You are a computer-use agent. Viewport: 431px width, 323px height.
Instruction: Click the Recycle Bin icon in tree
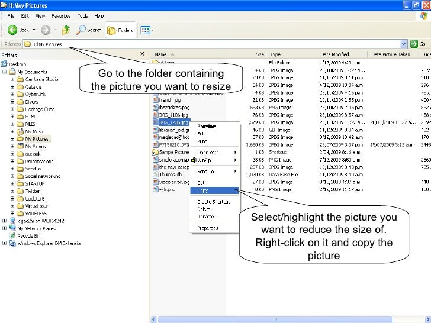12,235
